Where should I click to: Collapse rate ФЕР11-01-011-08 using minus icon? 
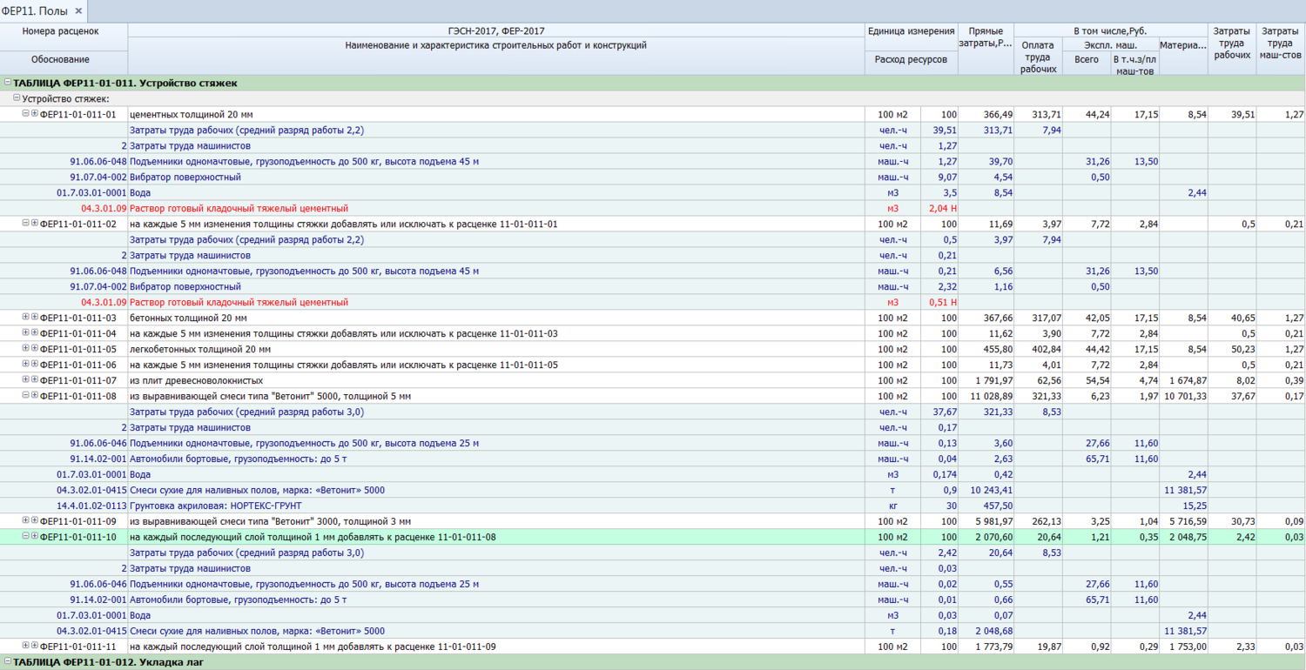(x=26, y=396)
